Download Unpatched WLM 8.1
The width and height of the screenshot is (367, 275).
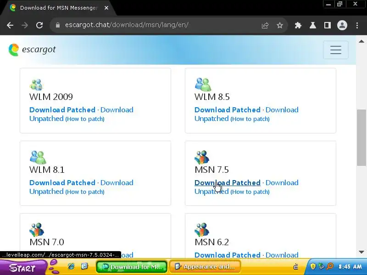point(81,187)
